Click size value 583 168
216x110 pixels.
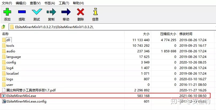click(143, 96)
